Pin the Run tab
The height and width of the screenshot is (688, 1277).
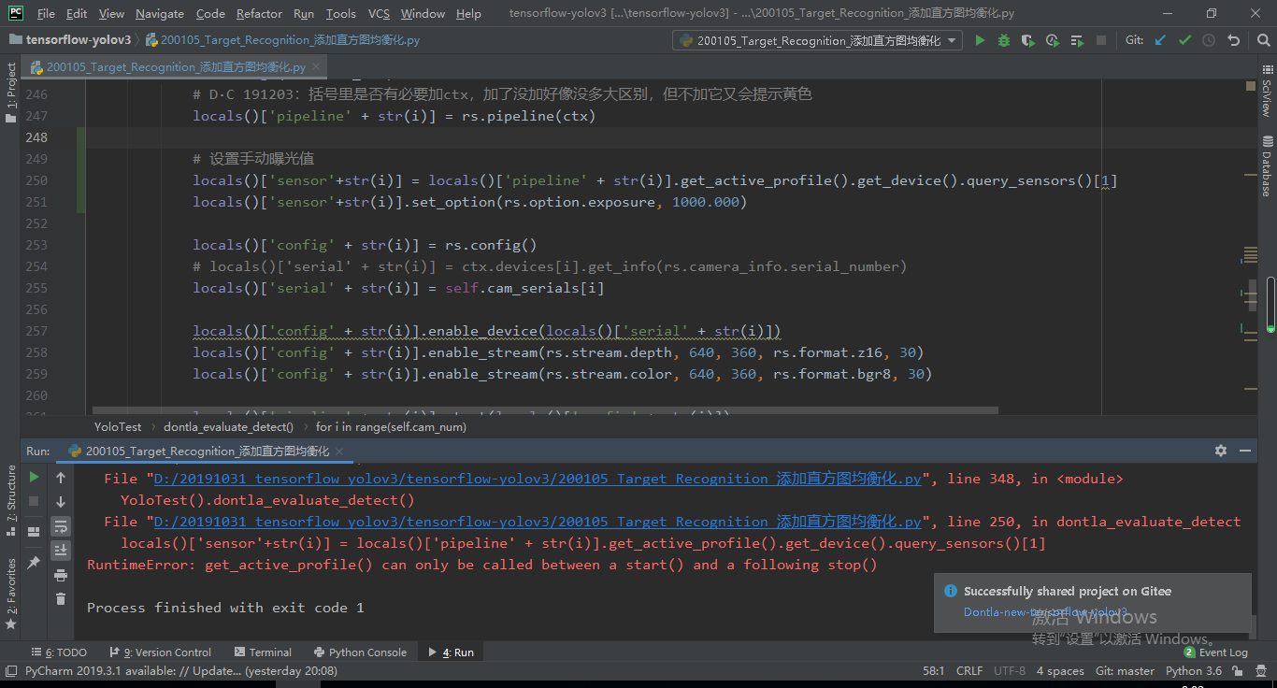click(x=35, y=560)
